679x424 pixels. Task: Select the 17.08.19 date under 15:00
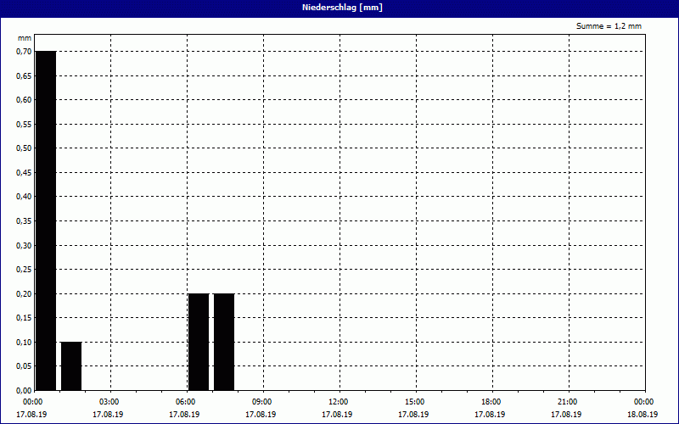tap(413, 415)
